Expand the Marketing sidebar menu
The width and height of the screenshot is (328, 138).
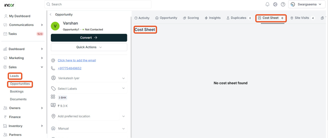pyautogui.click(x=42, y=58)
